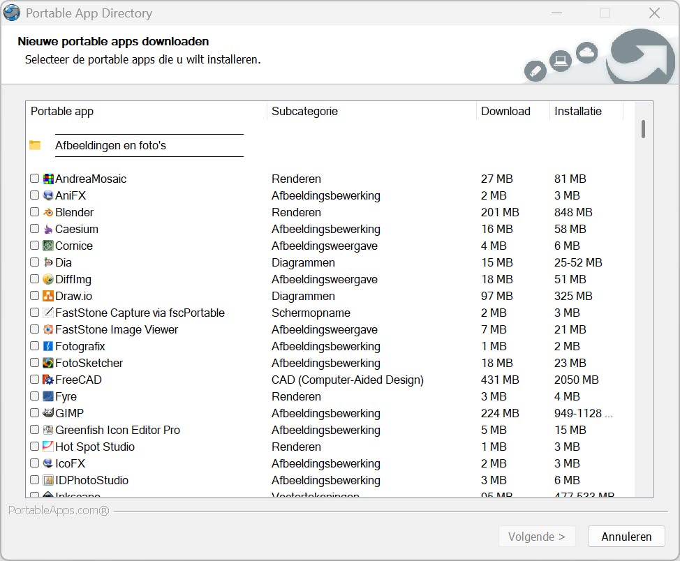Image resolution: width=680 pixels, height=561 pixels.
Task: Select the checkbox for FreeCAD
Action: [34, 380]
